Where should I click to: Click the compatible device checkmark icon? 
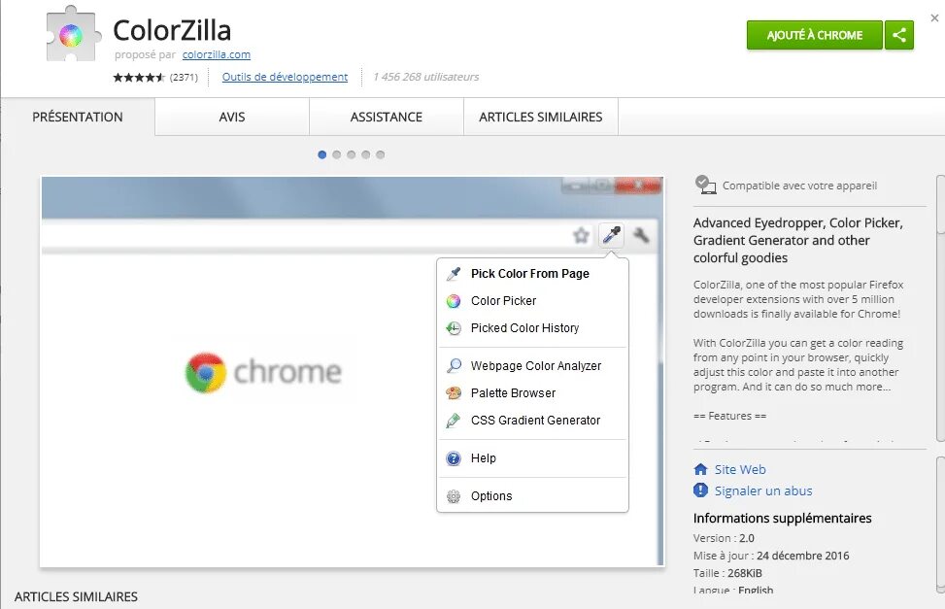(705, 185)
